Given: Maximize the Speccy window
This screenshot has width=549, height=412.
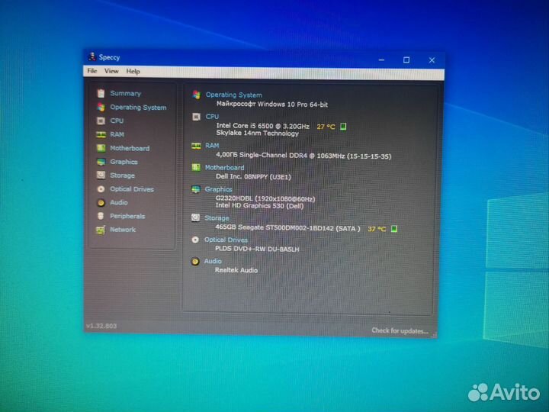Looking at the screenshot, I should [406, 60].
